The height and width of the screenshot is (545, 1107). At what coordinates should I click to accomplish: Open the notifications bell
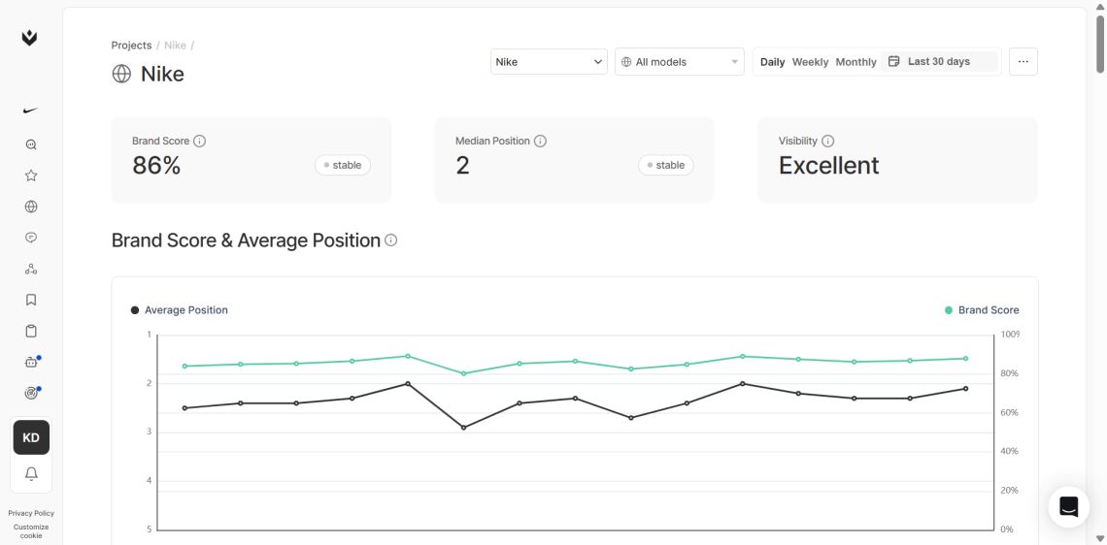tap(31, 474)
